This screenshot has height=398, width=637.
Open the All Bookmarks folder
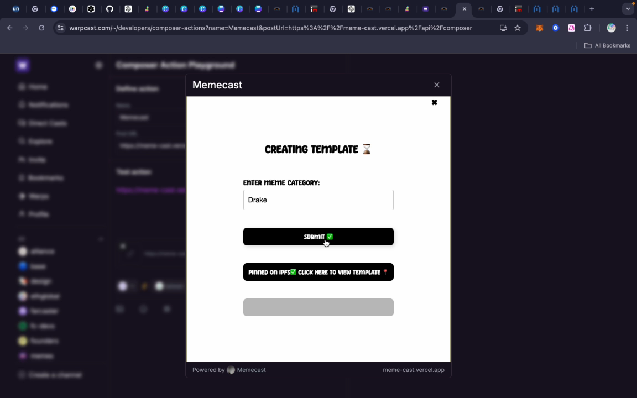tap(607, 45)
